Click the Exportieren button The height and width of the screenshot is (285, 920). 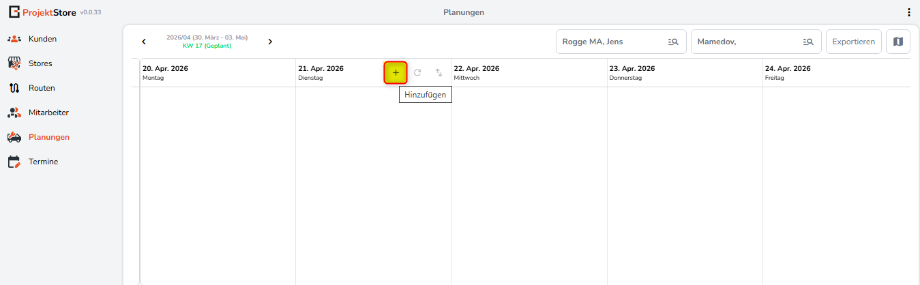tap(853, 42)
